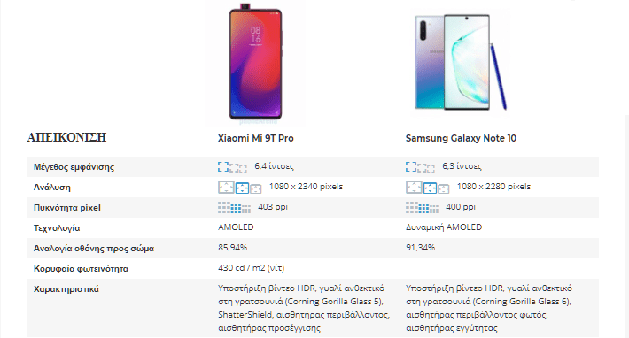Open the Samsung Galaxy Note 10 title link
The image size is (629, 338).
click(461, 138)
